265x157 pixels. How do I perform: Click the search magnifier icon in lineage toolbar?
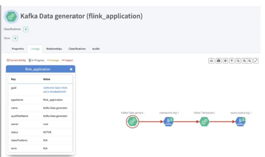click(238, 61)
